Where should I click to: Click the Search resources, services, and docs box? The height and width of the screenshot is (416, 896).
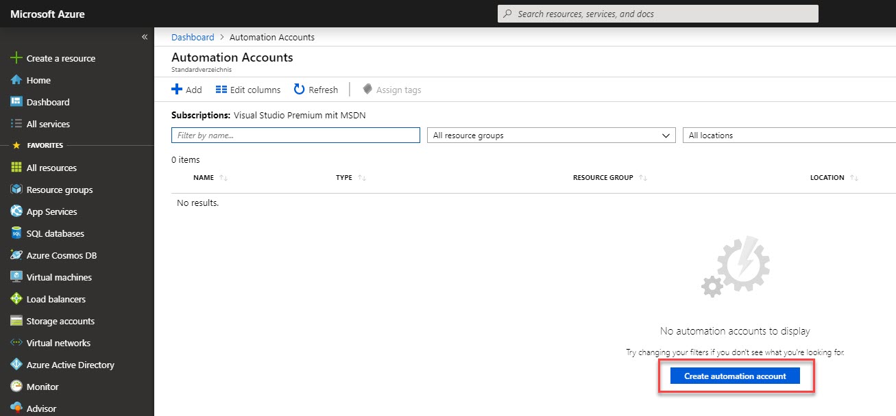pos(658,14)
